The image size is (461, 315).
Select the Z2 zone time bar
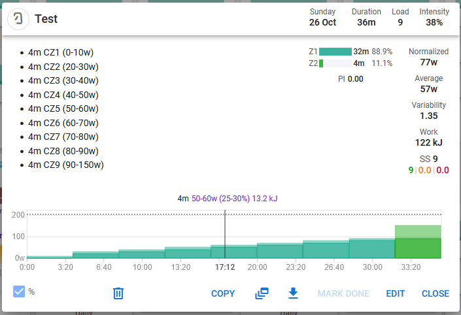pos(321,63)
